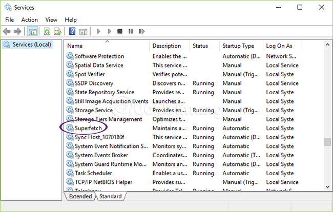Click the Export List toolbar icon

coord(57,31)
